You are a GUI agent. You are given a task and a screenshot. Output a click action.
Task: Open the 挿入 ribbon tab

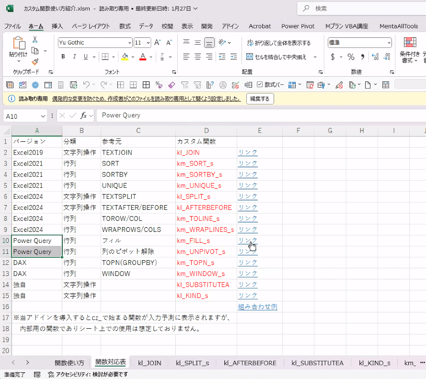(57, 26)
